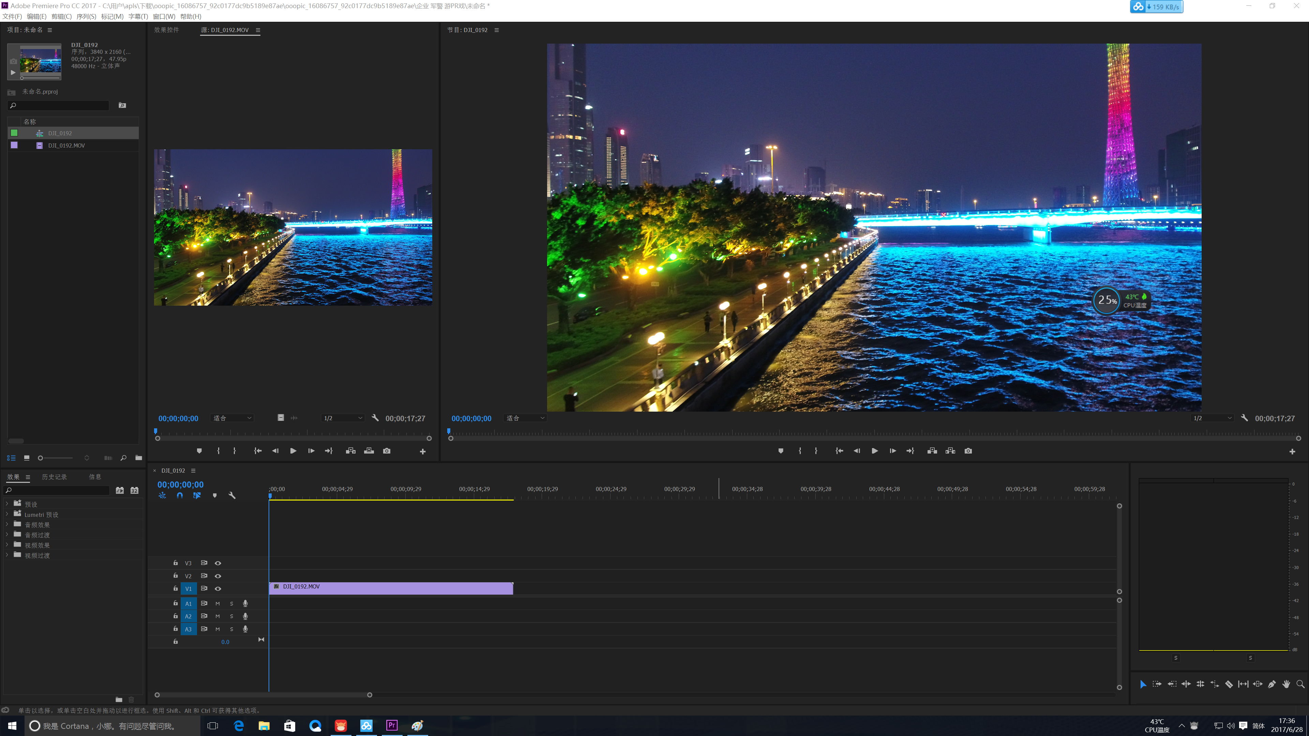
Task: Select the Razor tool
Action: (x=1229, y=684)
